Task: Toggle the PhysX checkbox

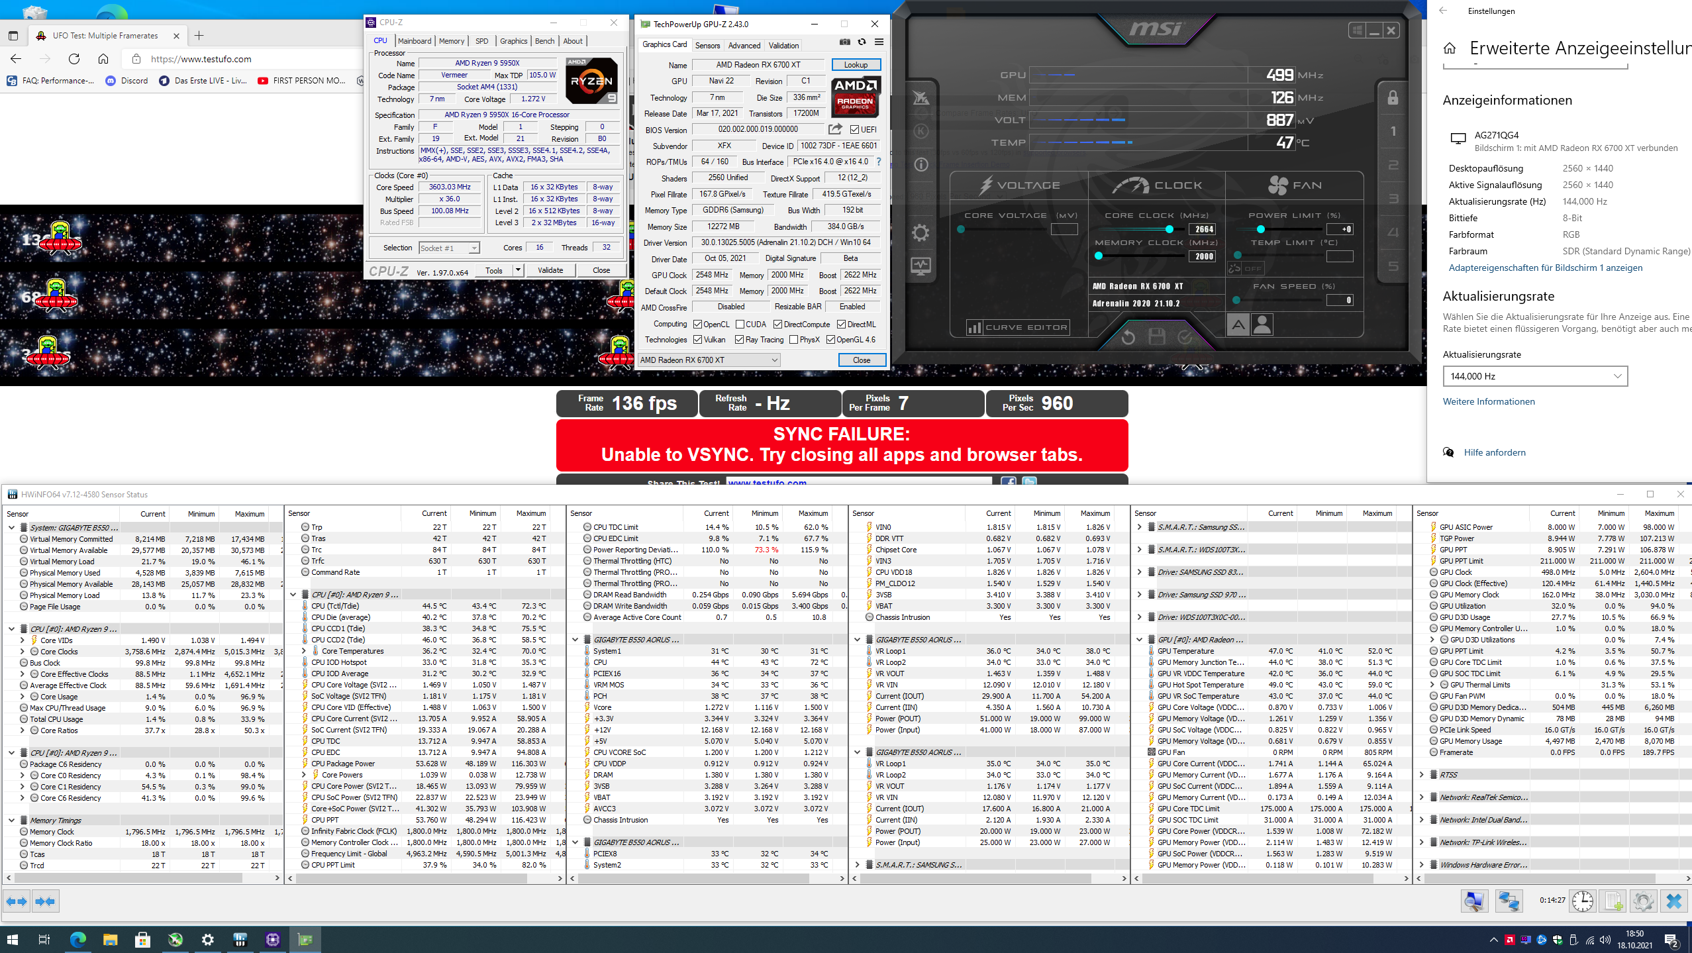Action: pyautogui.click(x=793, y=340)
